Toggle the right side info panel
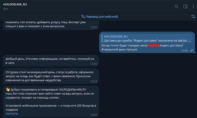197x118 pixels. click(185, 6)
